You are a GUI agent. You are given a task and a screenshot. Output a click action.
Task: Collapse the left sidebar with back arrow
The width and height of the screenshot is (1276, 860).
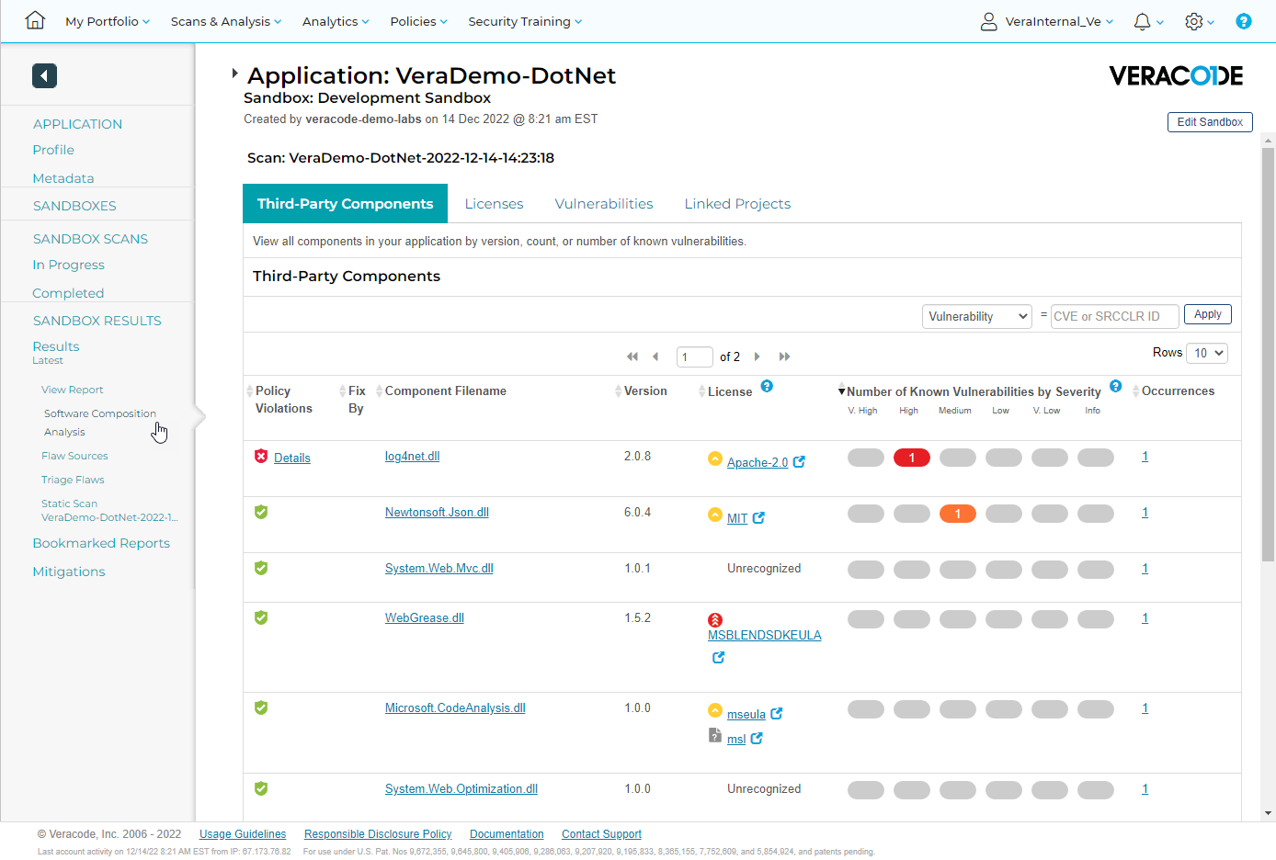coord(44,75)
